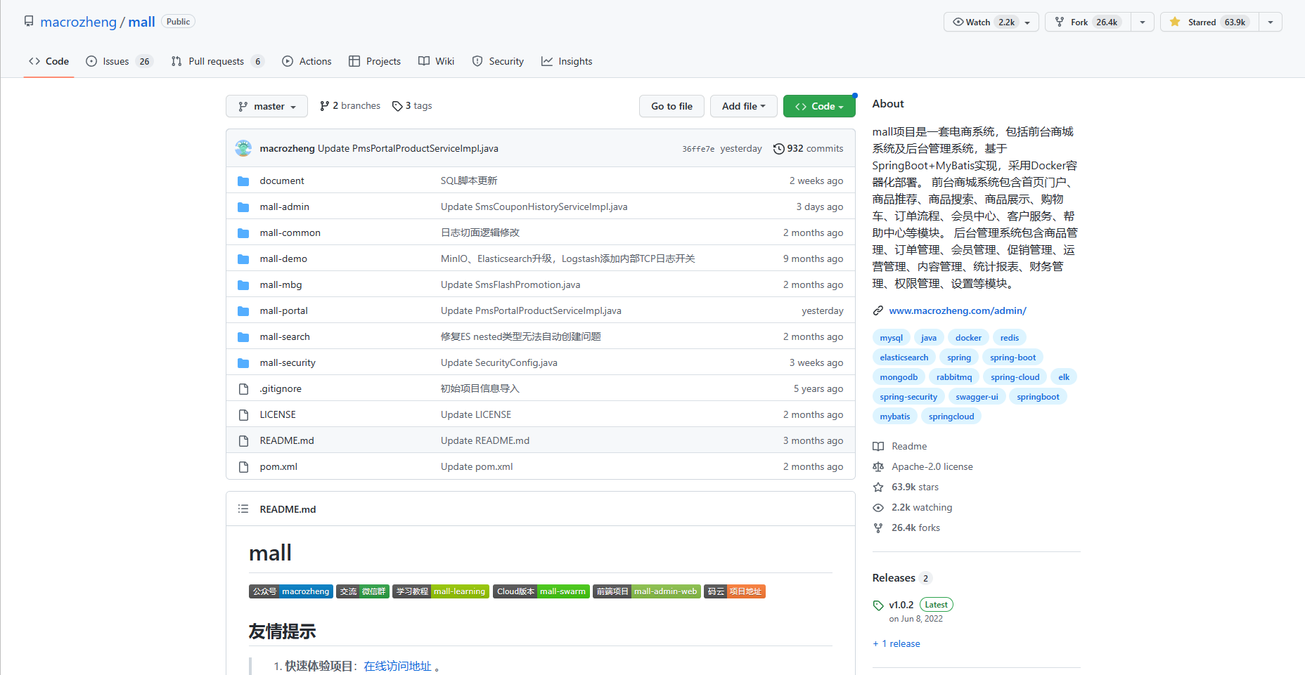Click the mysql topic tag
The height and width of the screenshot is (675, 1305).
[x=891, y=338]
